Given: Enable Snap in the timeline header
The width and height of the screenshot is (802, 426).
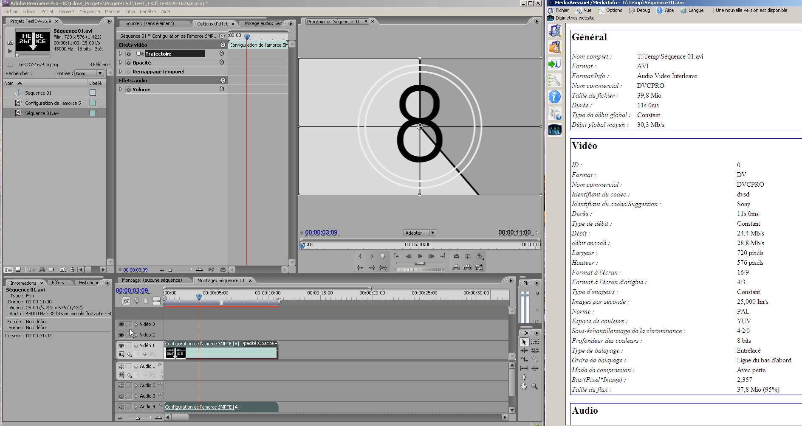Looking at the screenshot, I should (x=126, y=301).
